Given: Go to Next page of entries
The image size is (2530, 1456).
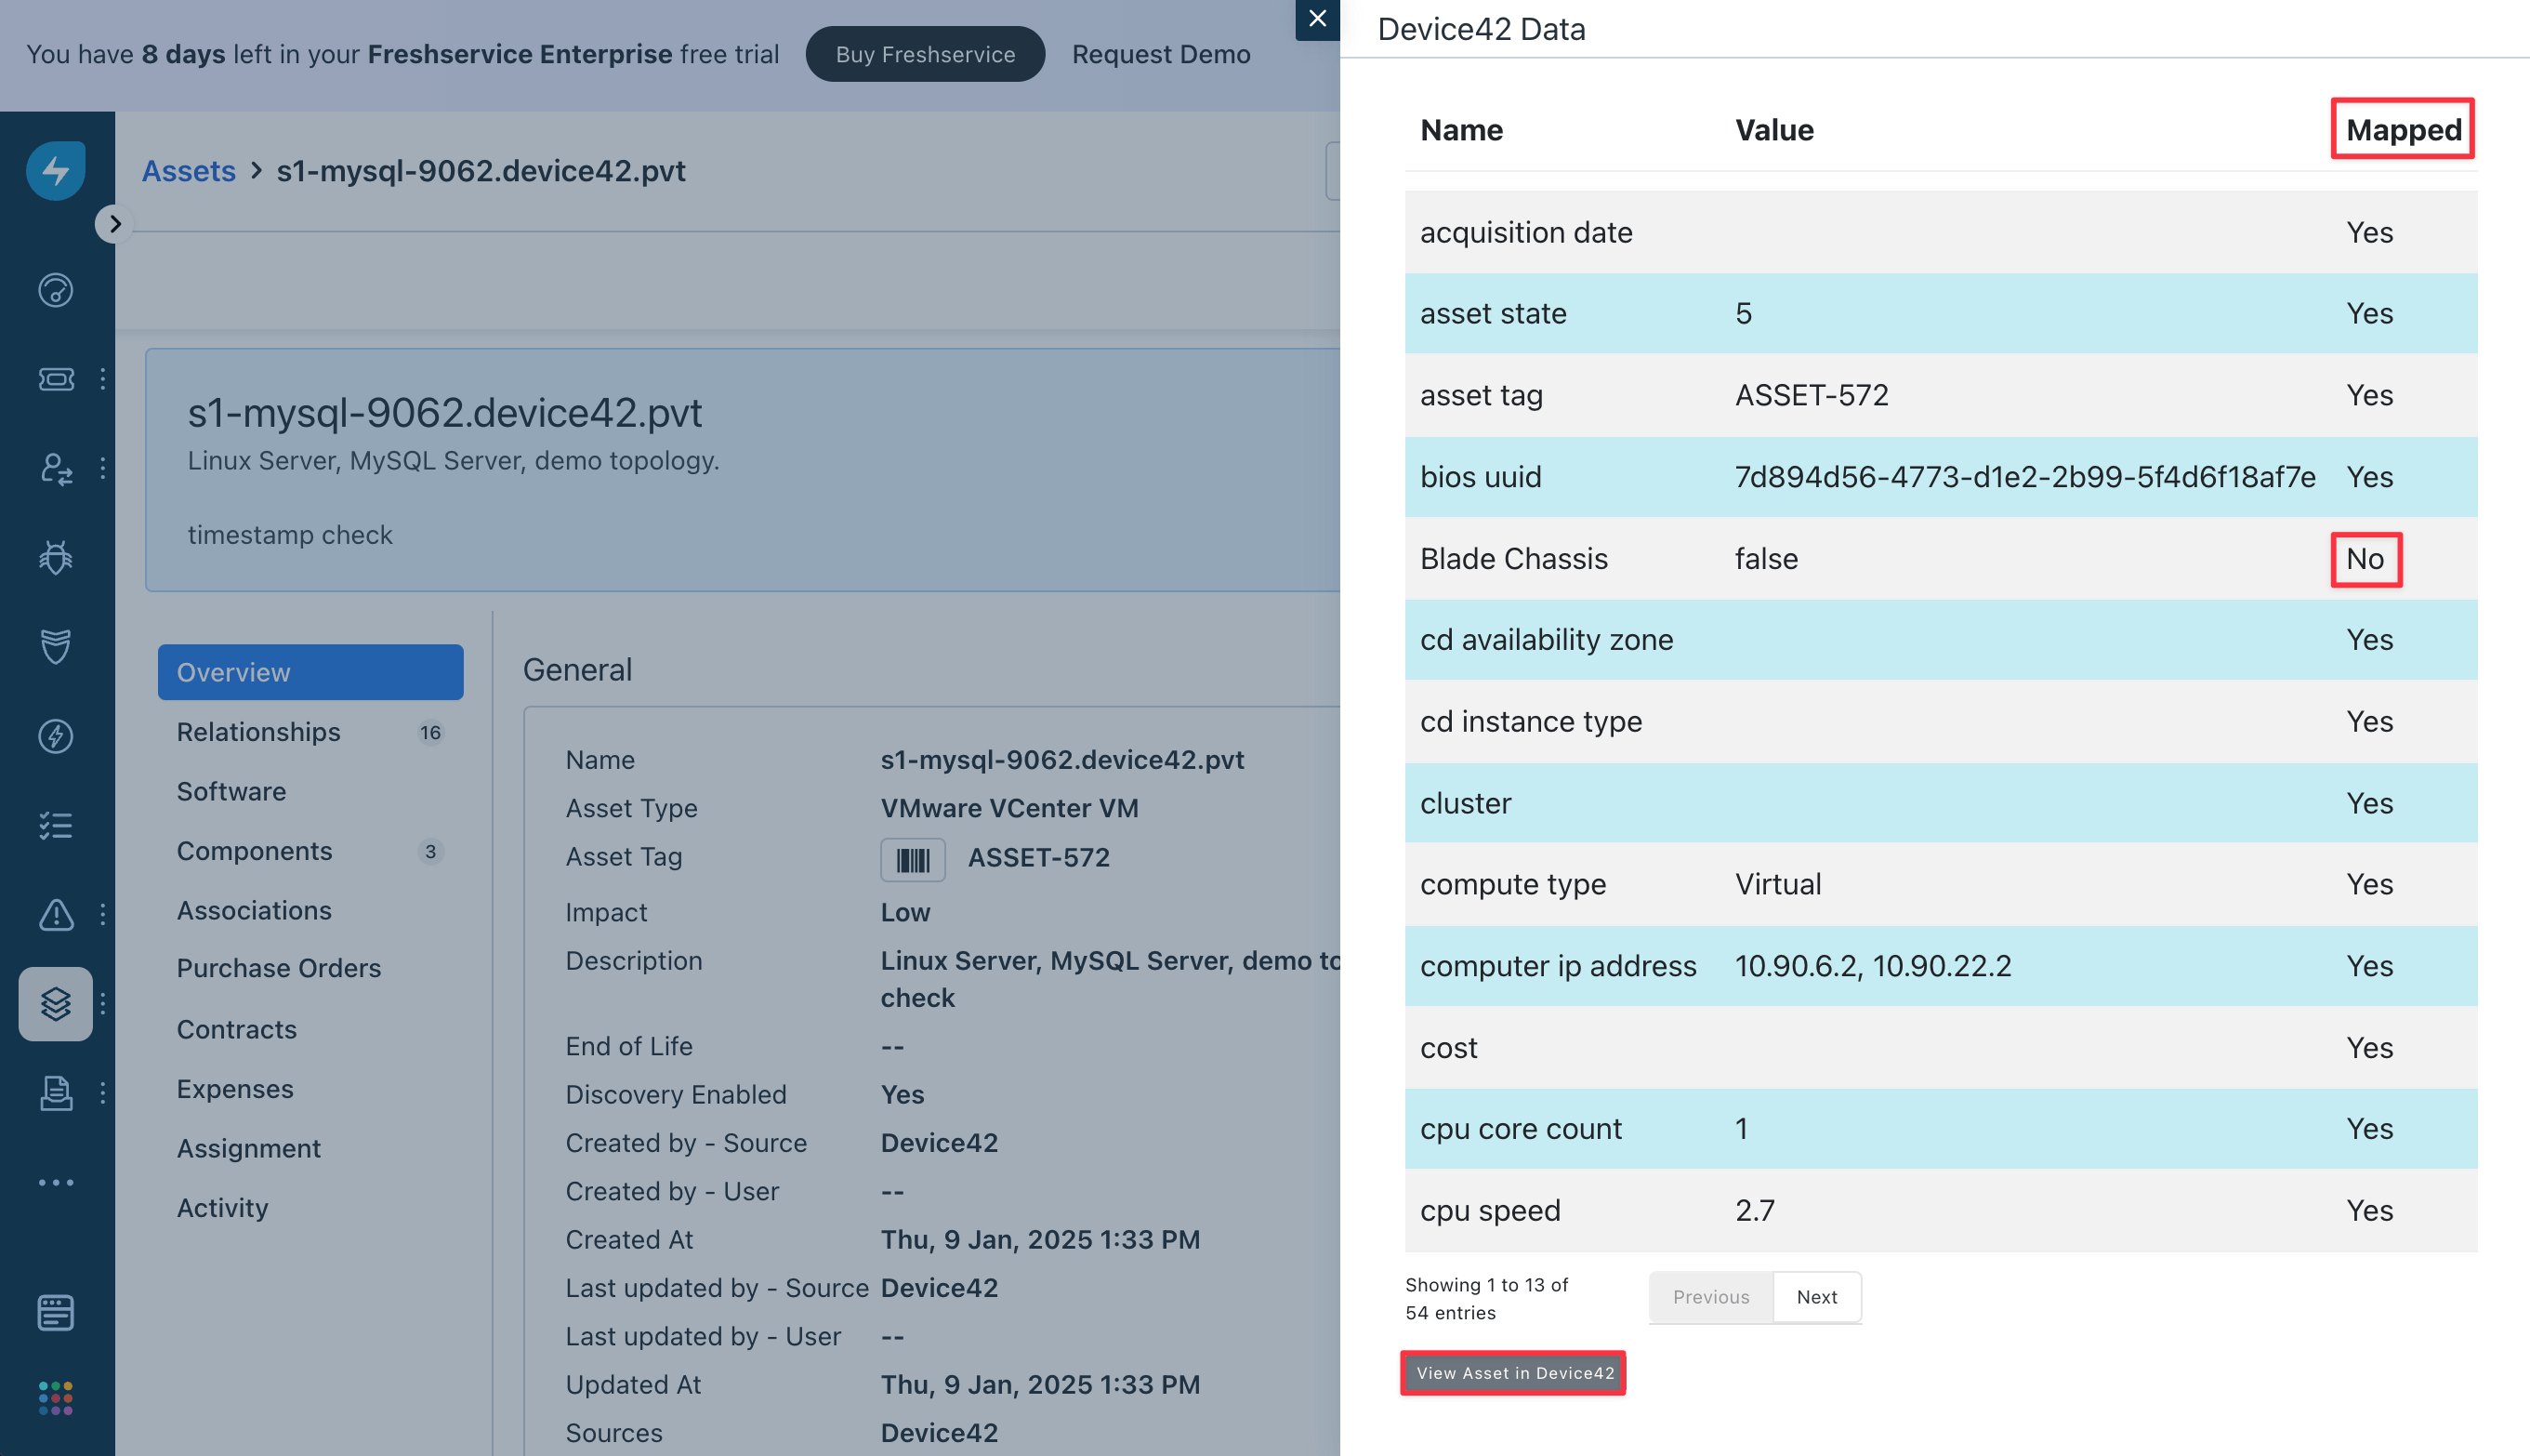Looking at the screenshot, I should [x=1816, y=1297].
